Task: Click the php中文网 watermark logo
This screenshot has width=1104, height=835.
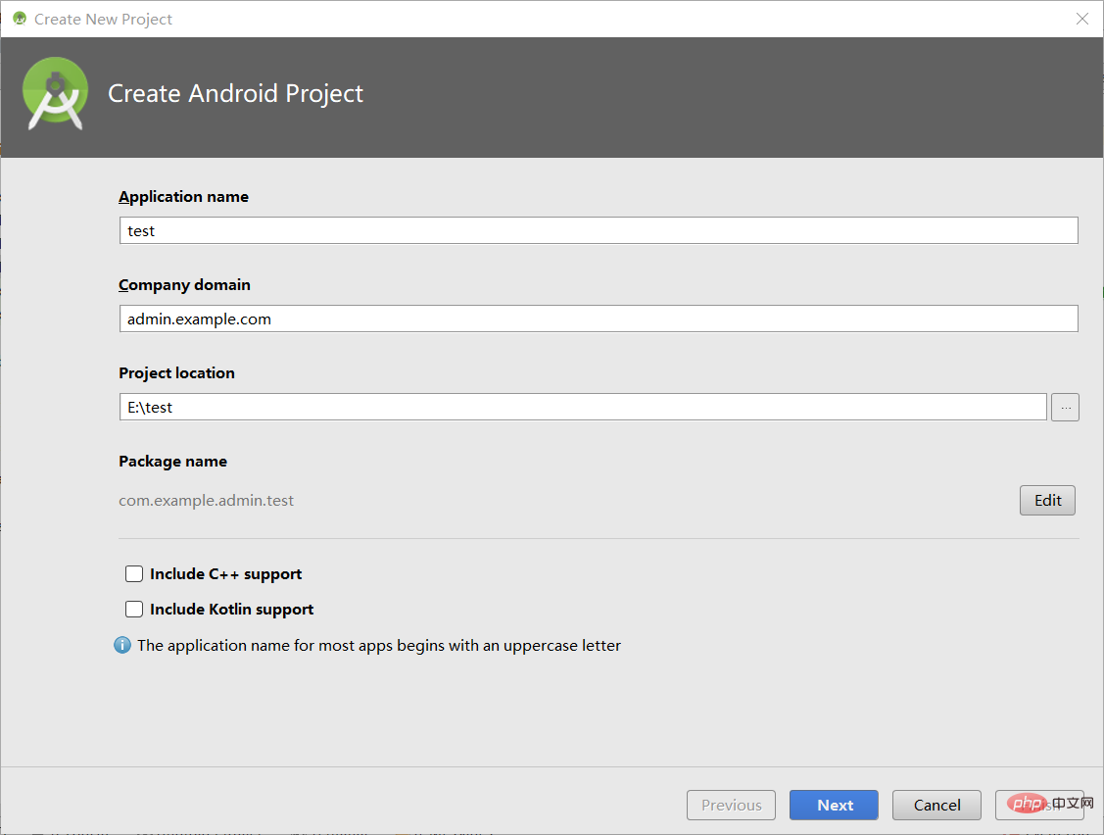Action: (x=1039, y=804)
